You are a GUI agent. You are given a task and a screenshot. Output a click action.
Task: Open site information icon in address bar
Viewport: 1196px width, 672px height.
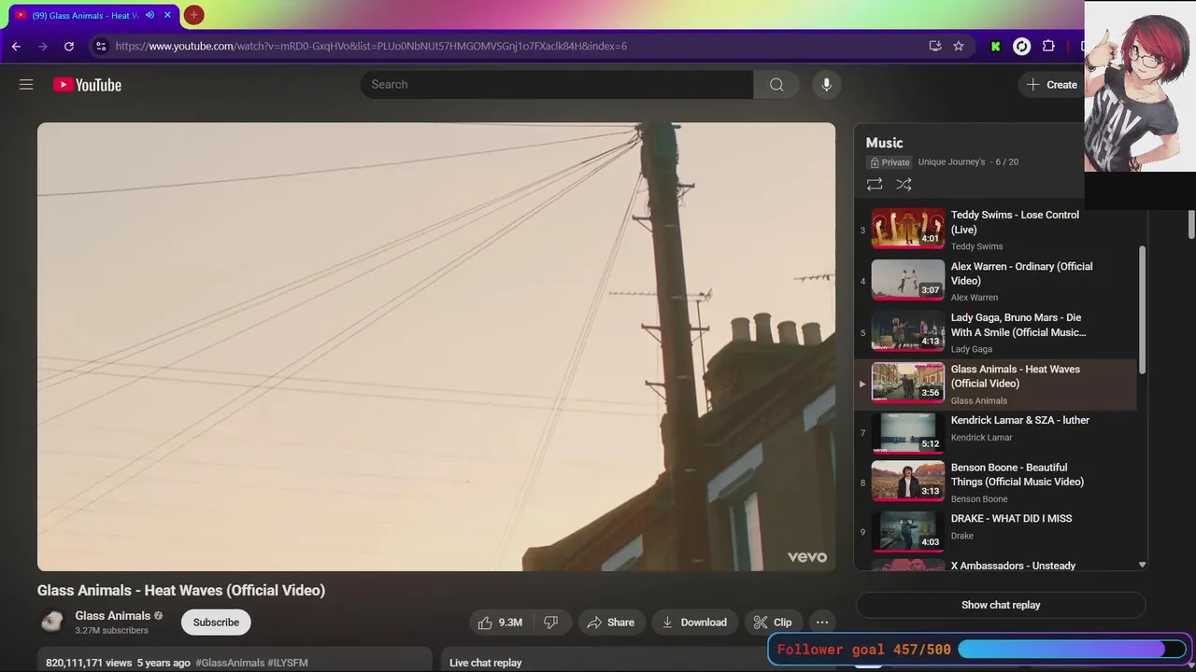point(101,46)
